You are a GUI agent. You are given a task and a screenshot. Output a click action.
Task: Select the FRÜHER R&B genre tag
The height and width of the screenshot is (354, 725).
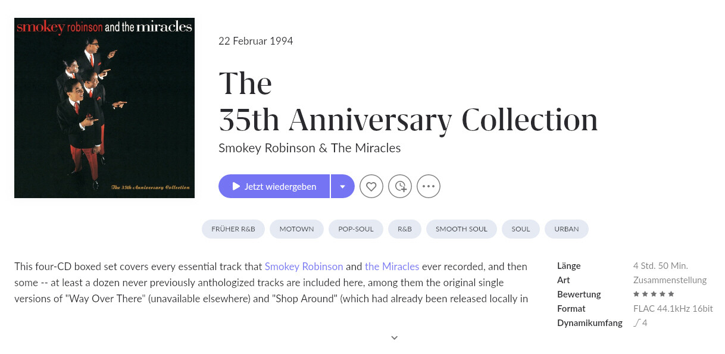233,229
